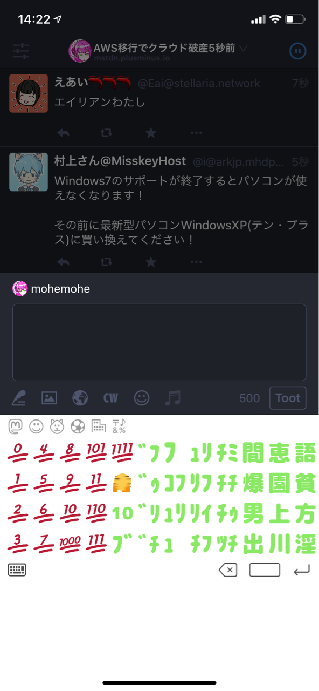The image size is (319, 691).
Task: Pause timeline streaming with the pause button
Action: pyautogui.click(x=298, y=51)
